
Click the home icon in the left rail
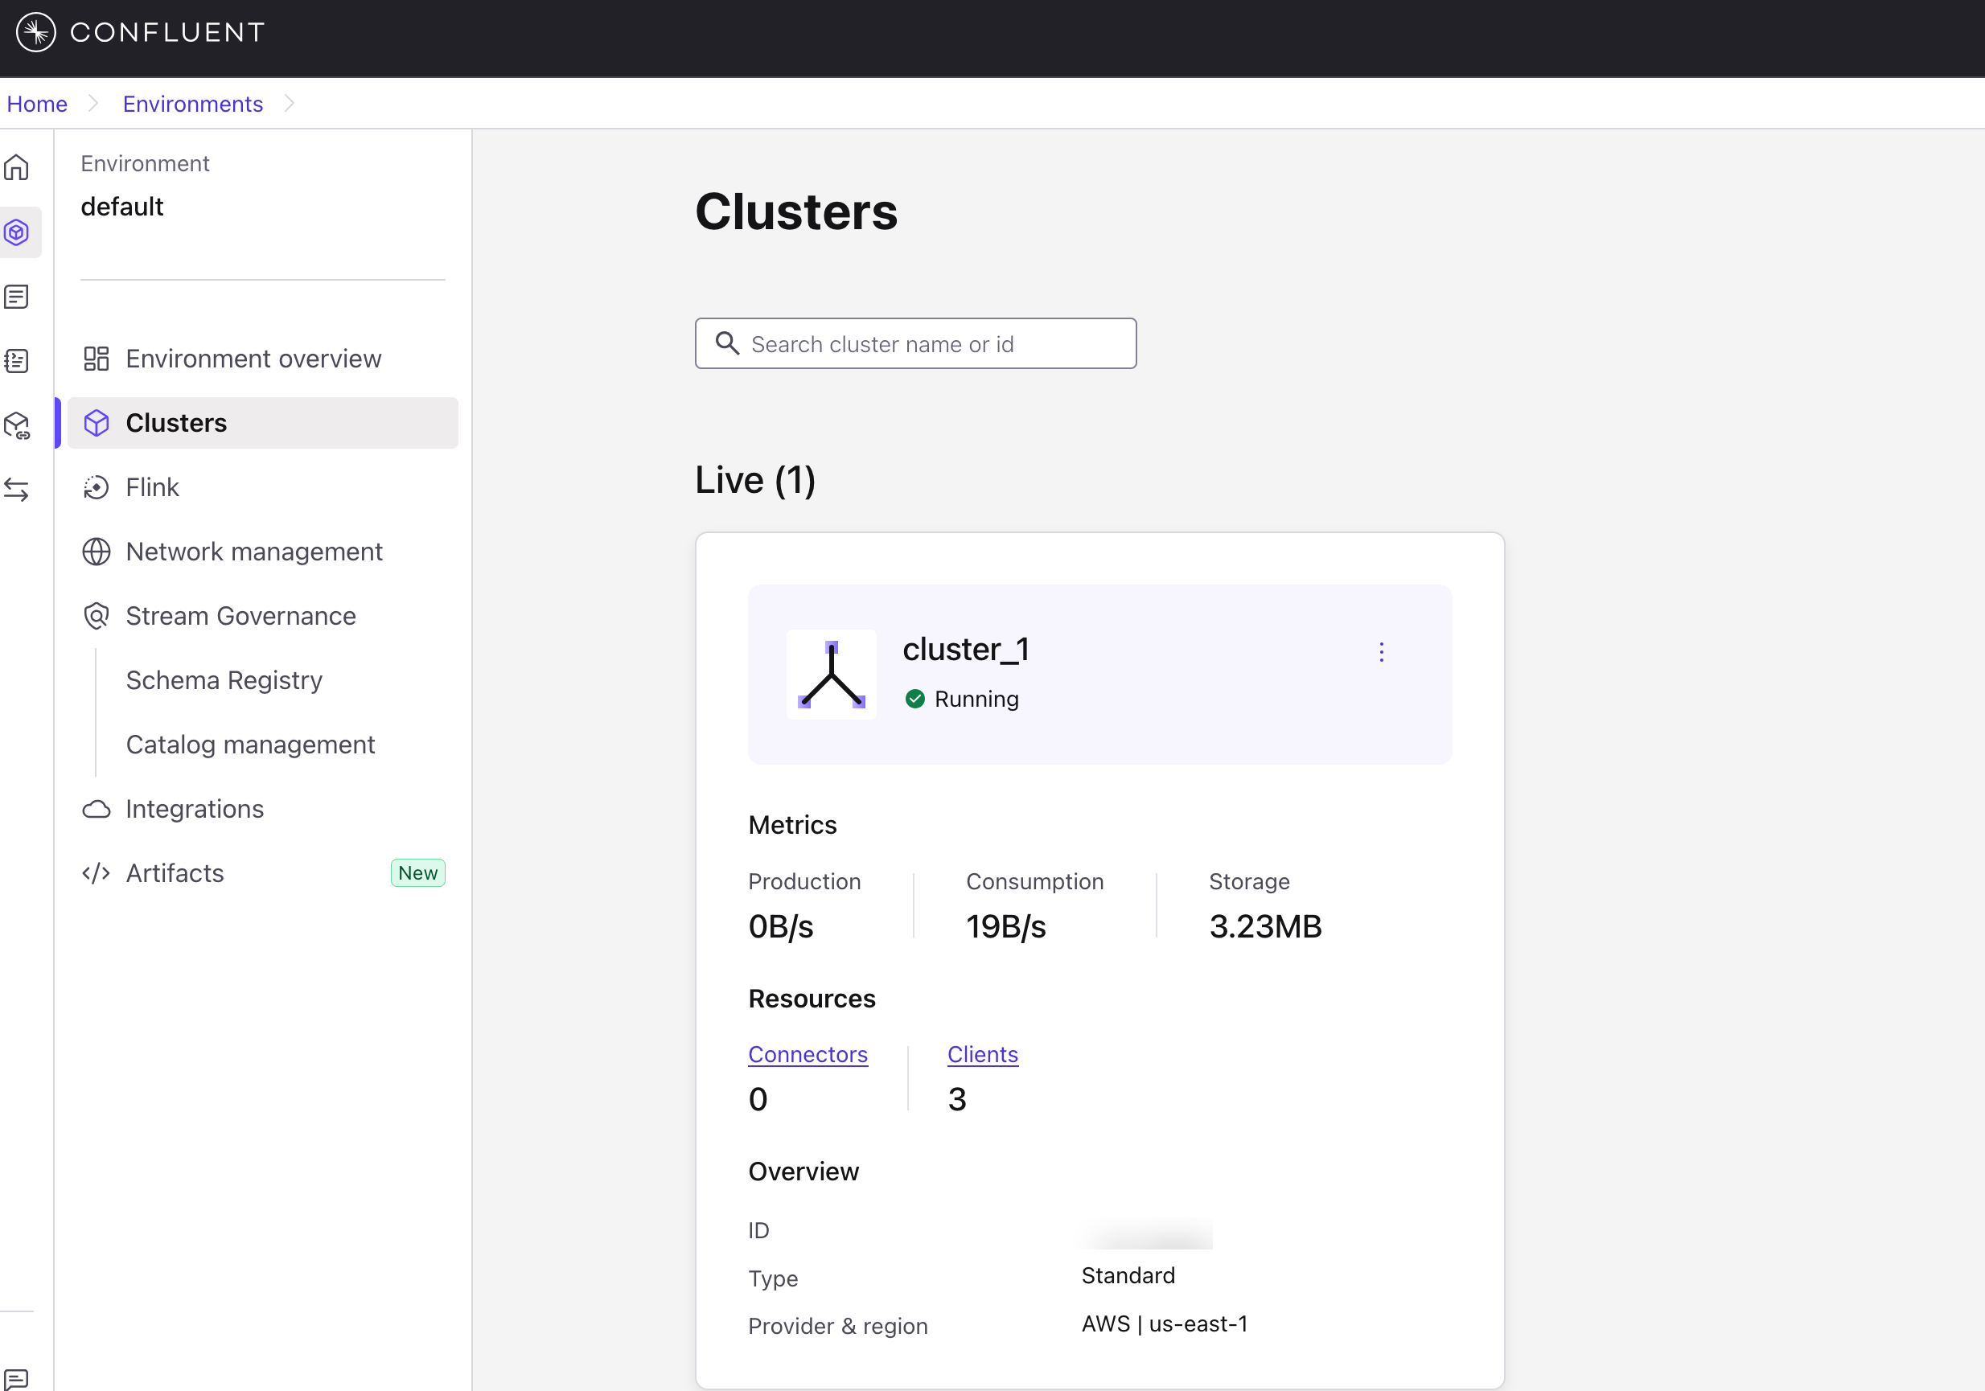18,168
